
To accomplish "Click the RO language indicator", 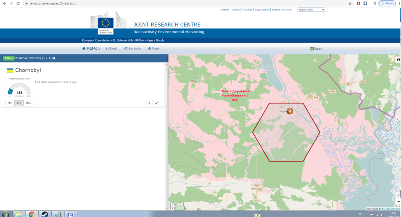I will tap(360, 214).
